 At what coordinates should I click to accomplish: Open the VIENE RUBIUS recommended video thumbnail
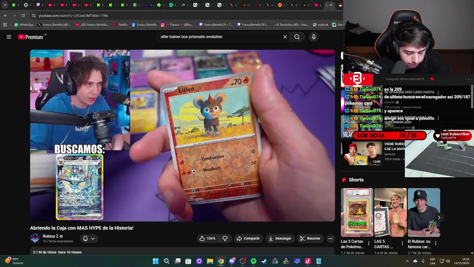[x=361, y=153]
